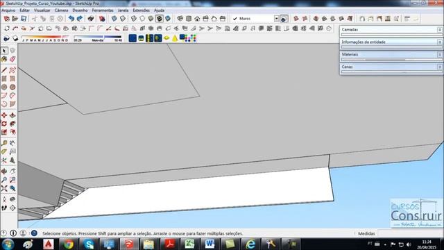Viewport: 444px width, 250px height.
Task: Open the Visualizar menu
Action: point(42,10)
